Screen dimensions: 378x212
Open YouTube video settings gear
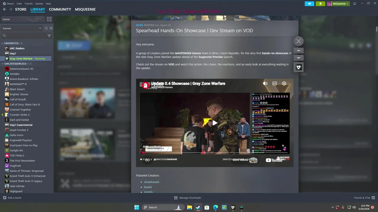284,84
